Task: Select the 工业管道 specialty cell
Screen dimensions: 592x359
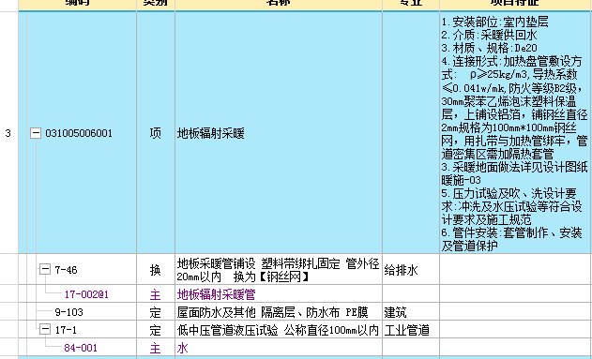Action: pyautogui.click(x=411, y=330)
